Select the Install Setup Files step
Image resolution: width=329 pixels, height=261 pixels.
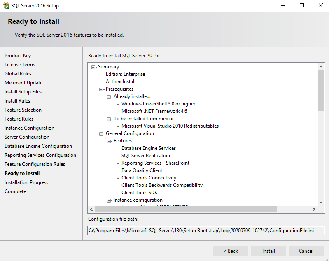[x=23, y=92]
